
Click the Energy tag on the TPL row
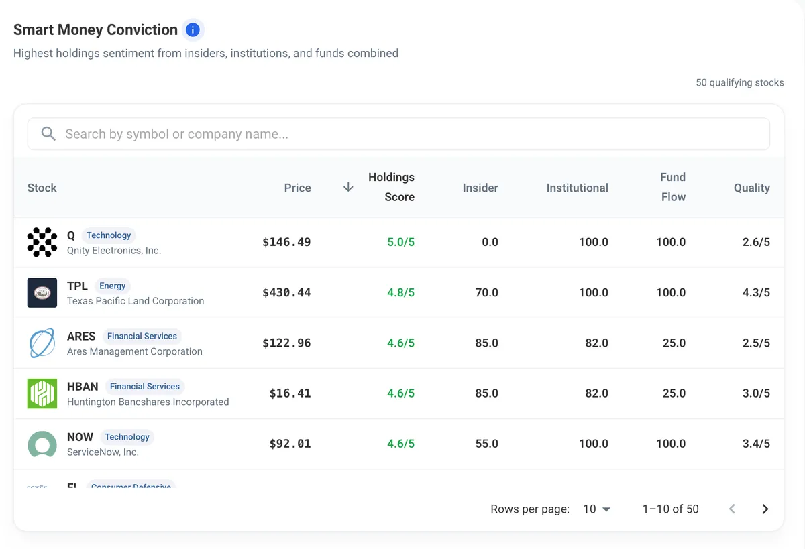(112, 286)
